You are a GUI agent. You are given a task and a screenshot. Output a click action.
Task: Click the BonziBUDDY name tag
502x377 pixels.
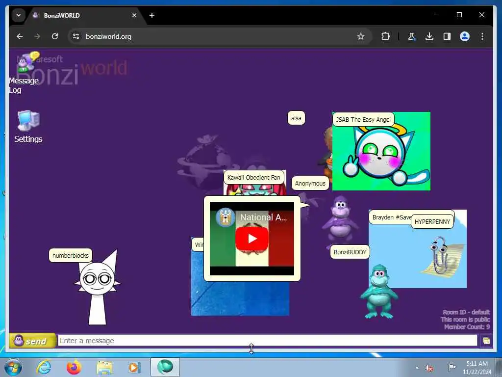pos(350,252)
